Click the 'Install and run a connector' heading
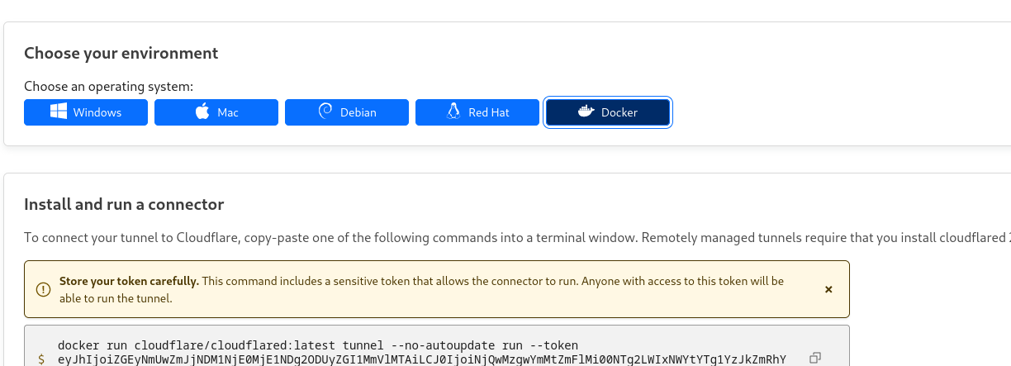Screen dimensions: 1011x366 click(x=124, y=204)
